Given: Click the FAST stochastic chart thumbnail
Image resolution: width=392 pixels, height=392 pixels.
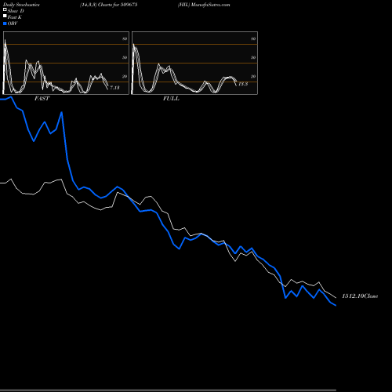Looking at the screenshot, I should [66, 63].
